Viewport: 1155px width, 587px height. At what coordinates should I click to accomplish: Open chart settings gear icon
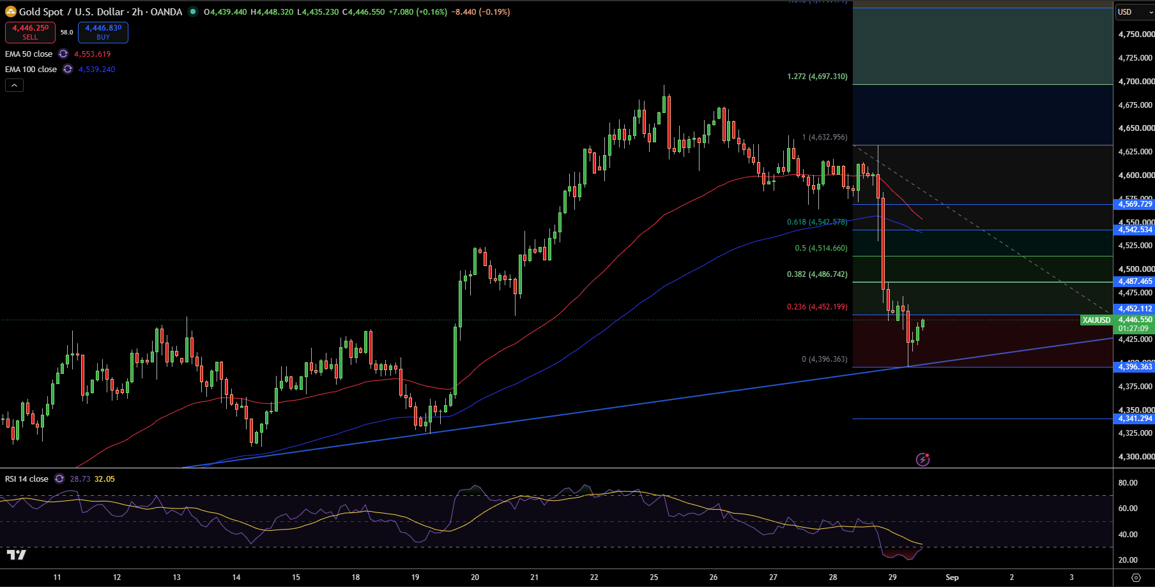point(1136,577)
